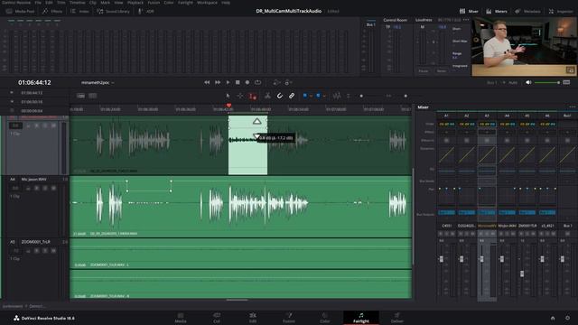Open the Loudness panel options menu
The image size is (578, 325).
[466, 20]
